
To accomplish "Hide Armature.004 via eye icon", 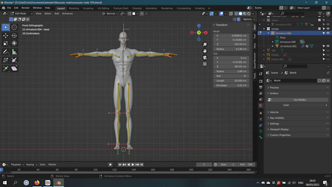I will [x=328, y=33].
